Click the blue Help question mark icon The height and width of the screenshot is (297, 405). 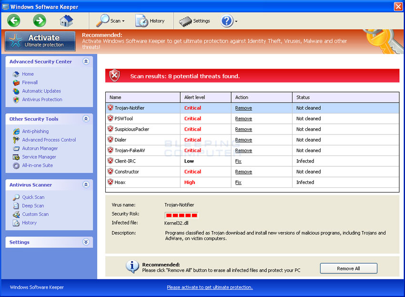[227, 21]
